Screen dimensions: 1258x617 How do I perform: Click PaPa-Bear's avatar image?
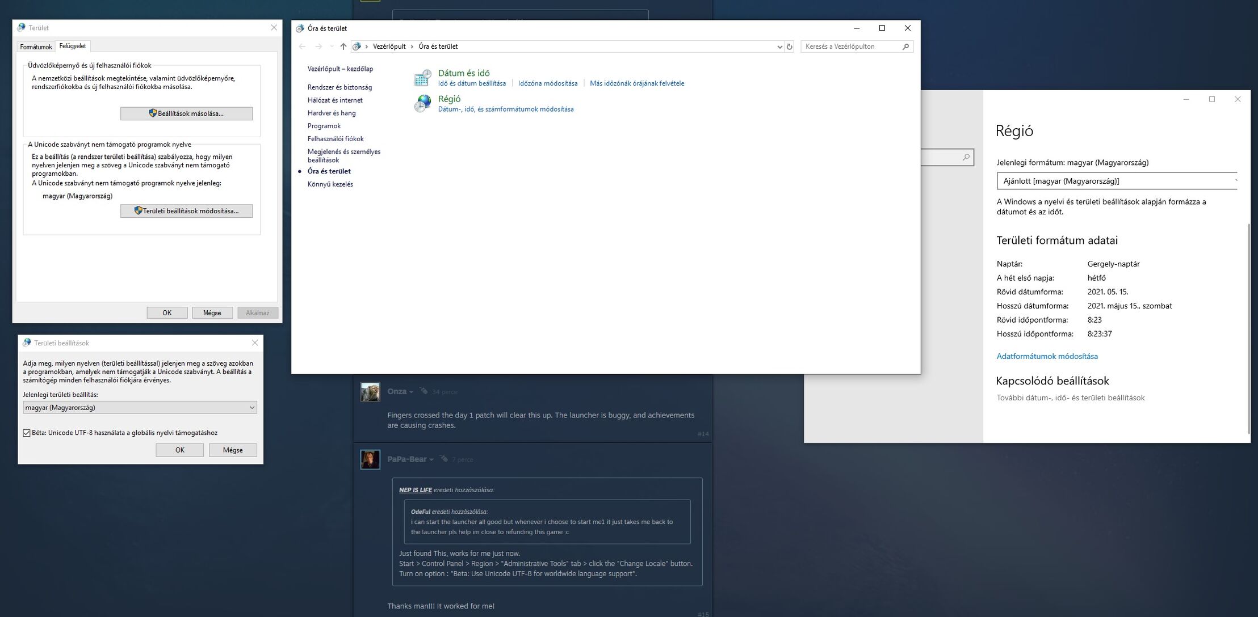click(370, 459)
